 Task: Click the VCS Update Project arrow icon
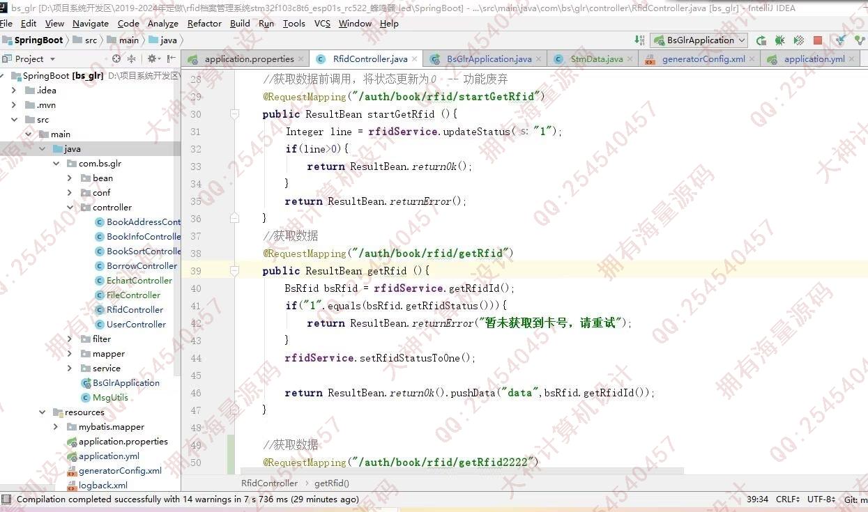(x=842, y=40)
